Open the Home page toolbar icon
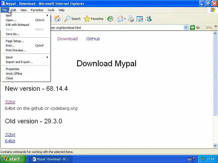Screen dimensions: 218x163 57,19
